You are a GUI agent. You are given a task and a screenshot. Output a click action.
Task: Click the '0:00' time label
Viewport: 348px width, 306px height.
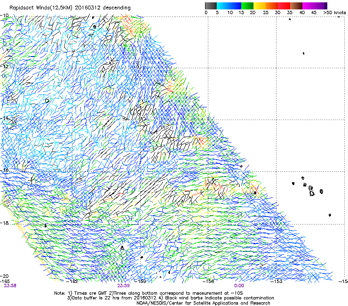[239, 286]
